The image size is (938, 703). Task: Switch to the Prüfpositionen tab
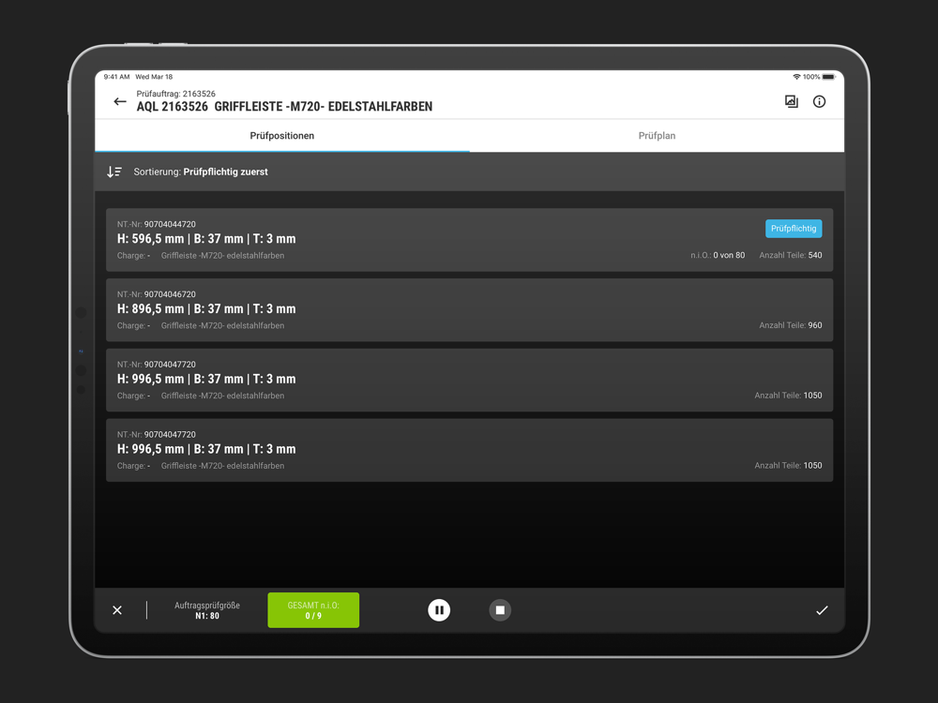tap(281, 136)
